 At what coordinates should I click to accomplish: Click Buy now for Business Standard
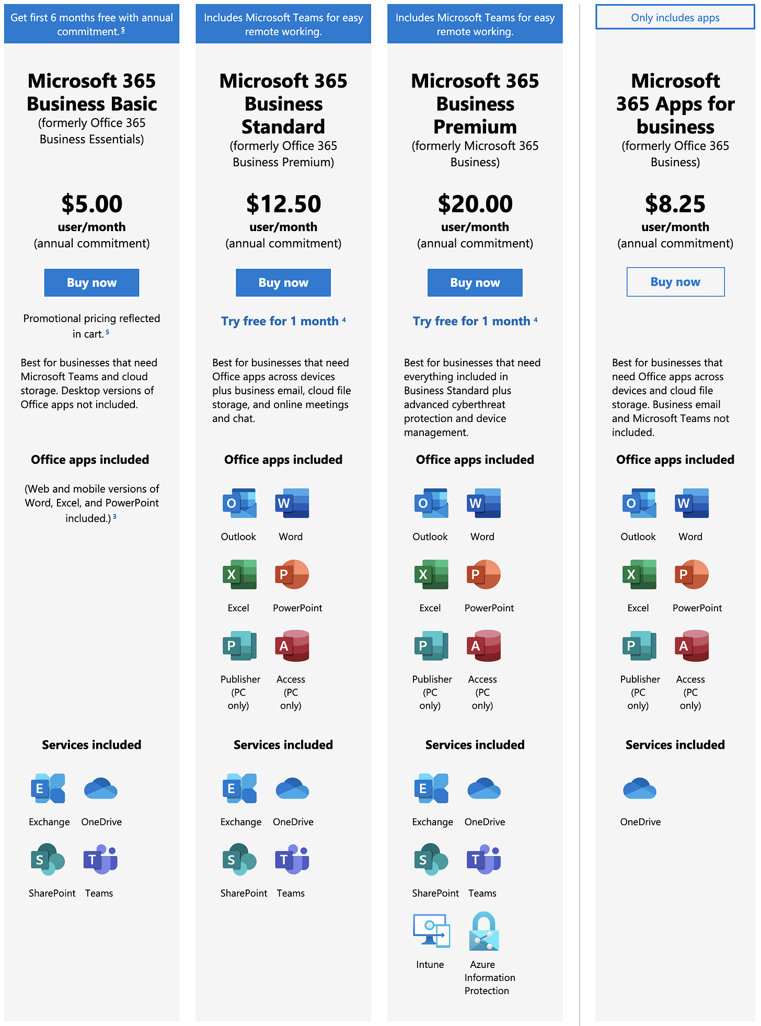pyautogui.click(x=283, y=282)
